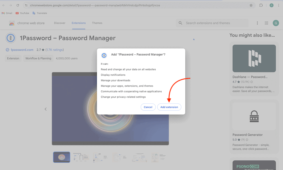
Task: Open the Extensions tab
Action: click(x=79, y=23)
